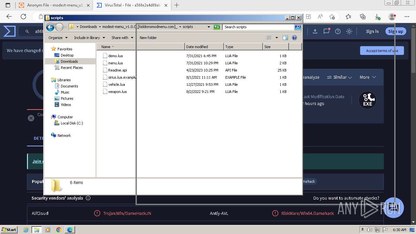Screen dimensions: 416x234
Task: Sort by Date modified column
Action: (x=204, y=47)
